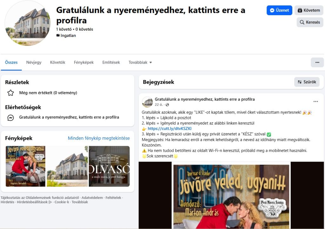Open the Feltételek footer link
325x229 pixels.
[x=113, y=198]
